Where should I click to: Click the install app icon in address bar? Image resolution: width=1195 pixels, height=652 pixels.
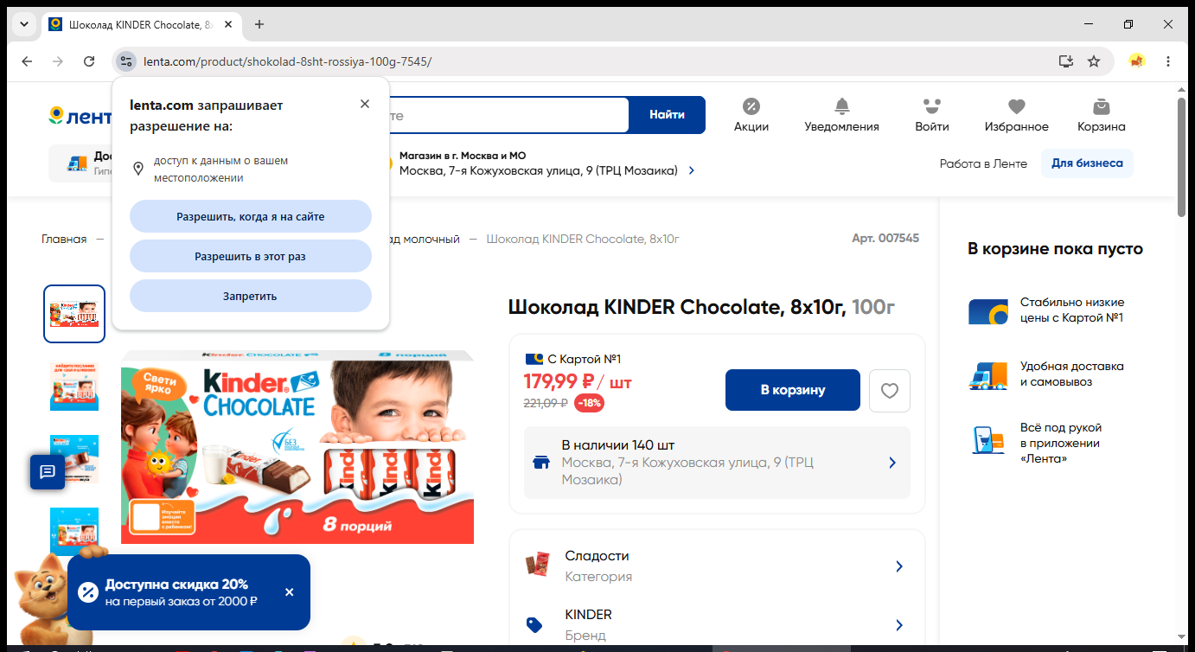tap(1066, 61)
